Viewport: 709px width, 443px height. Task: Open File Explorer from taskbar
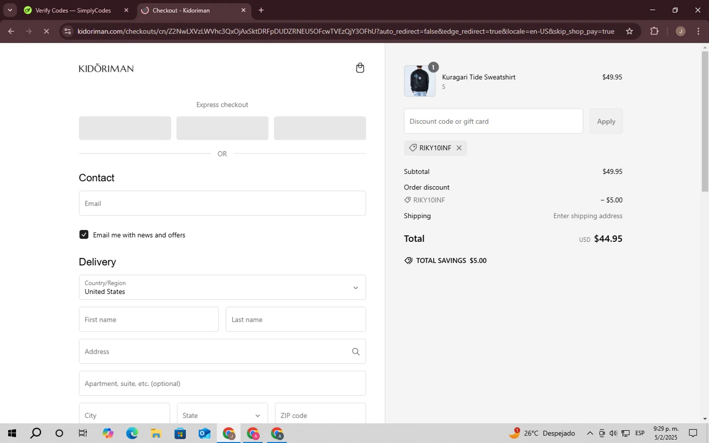(x=156, y=433)
